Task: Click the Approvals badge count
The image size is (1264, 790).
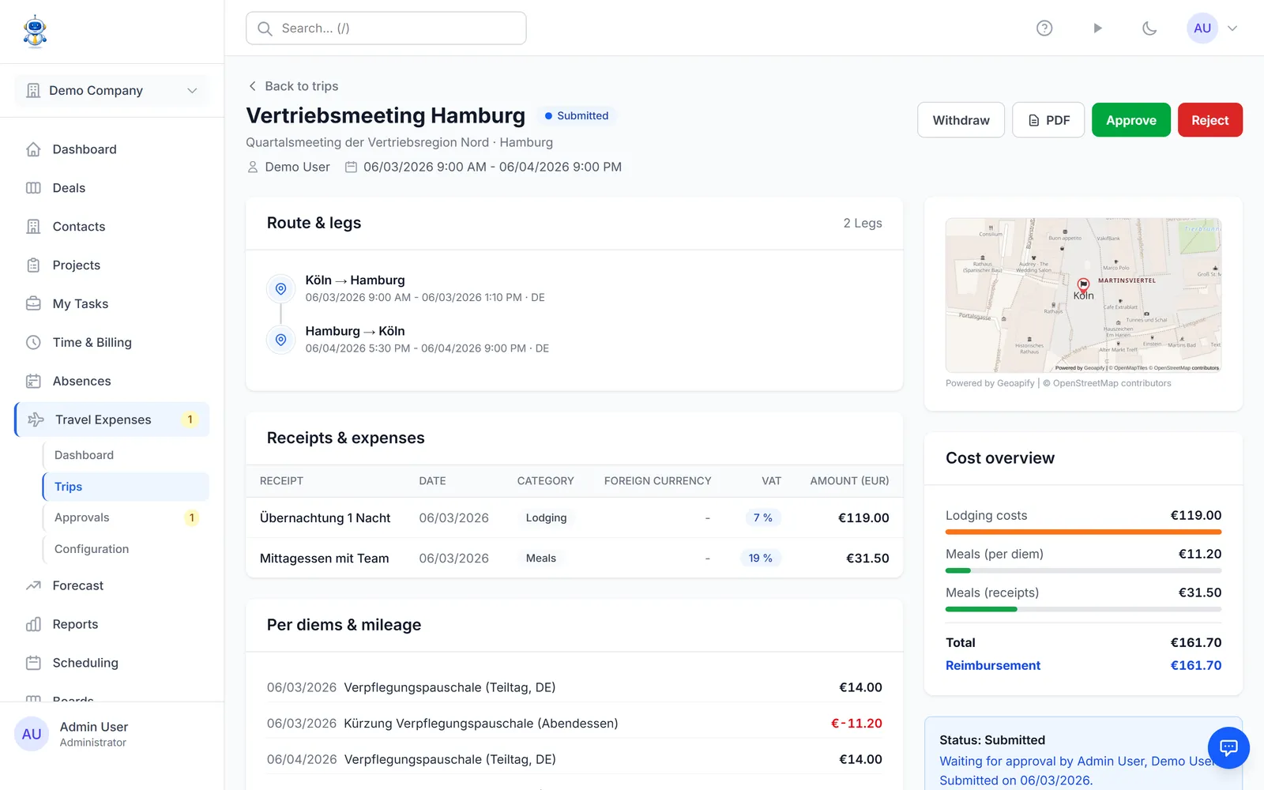Action: tap(191, 518)
